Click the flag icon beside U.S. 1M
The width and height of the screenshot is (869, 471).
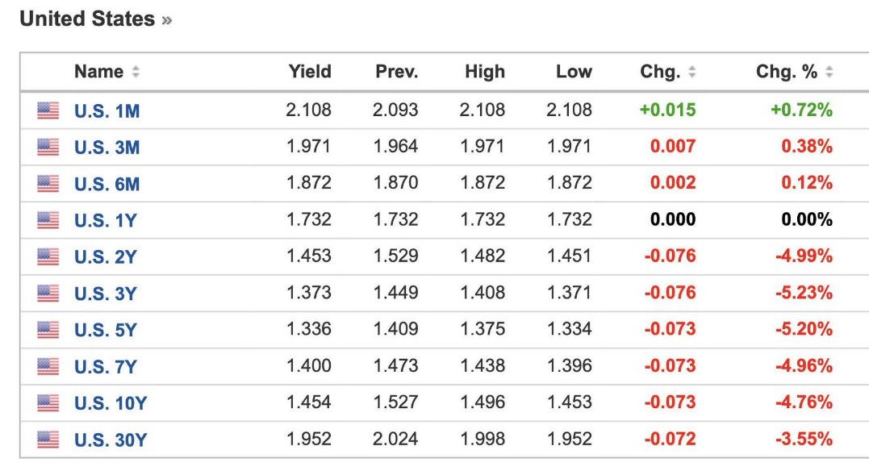click(48, 110)
